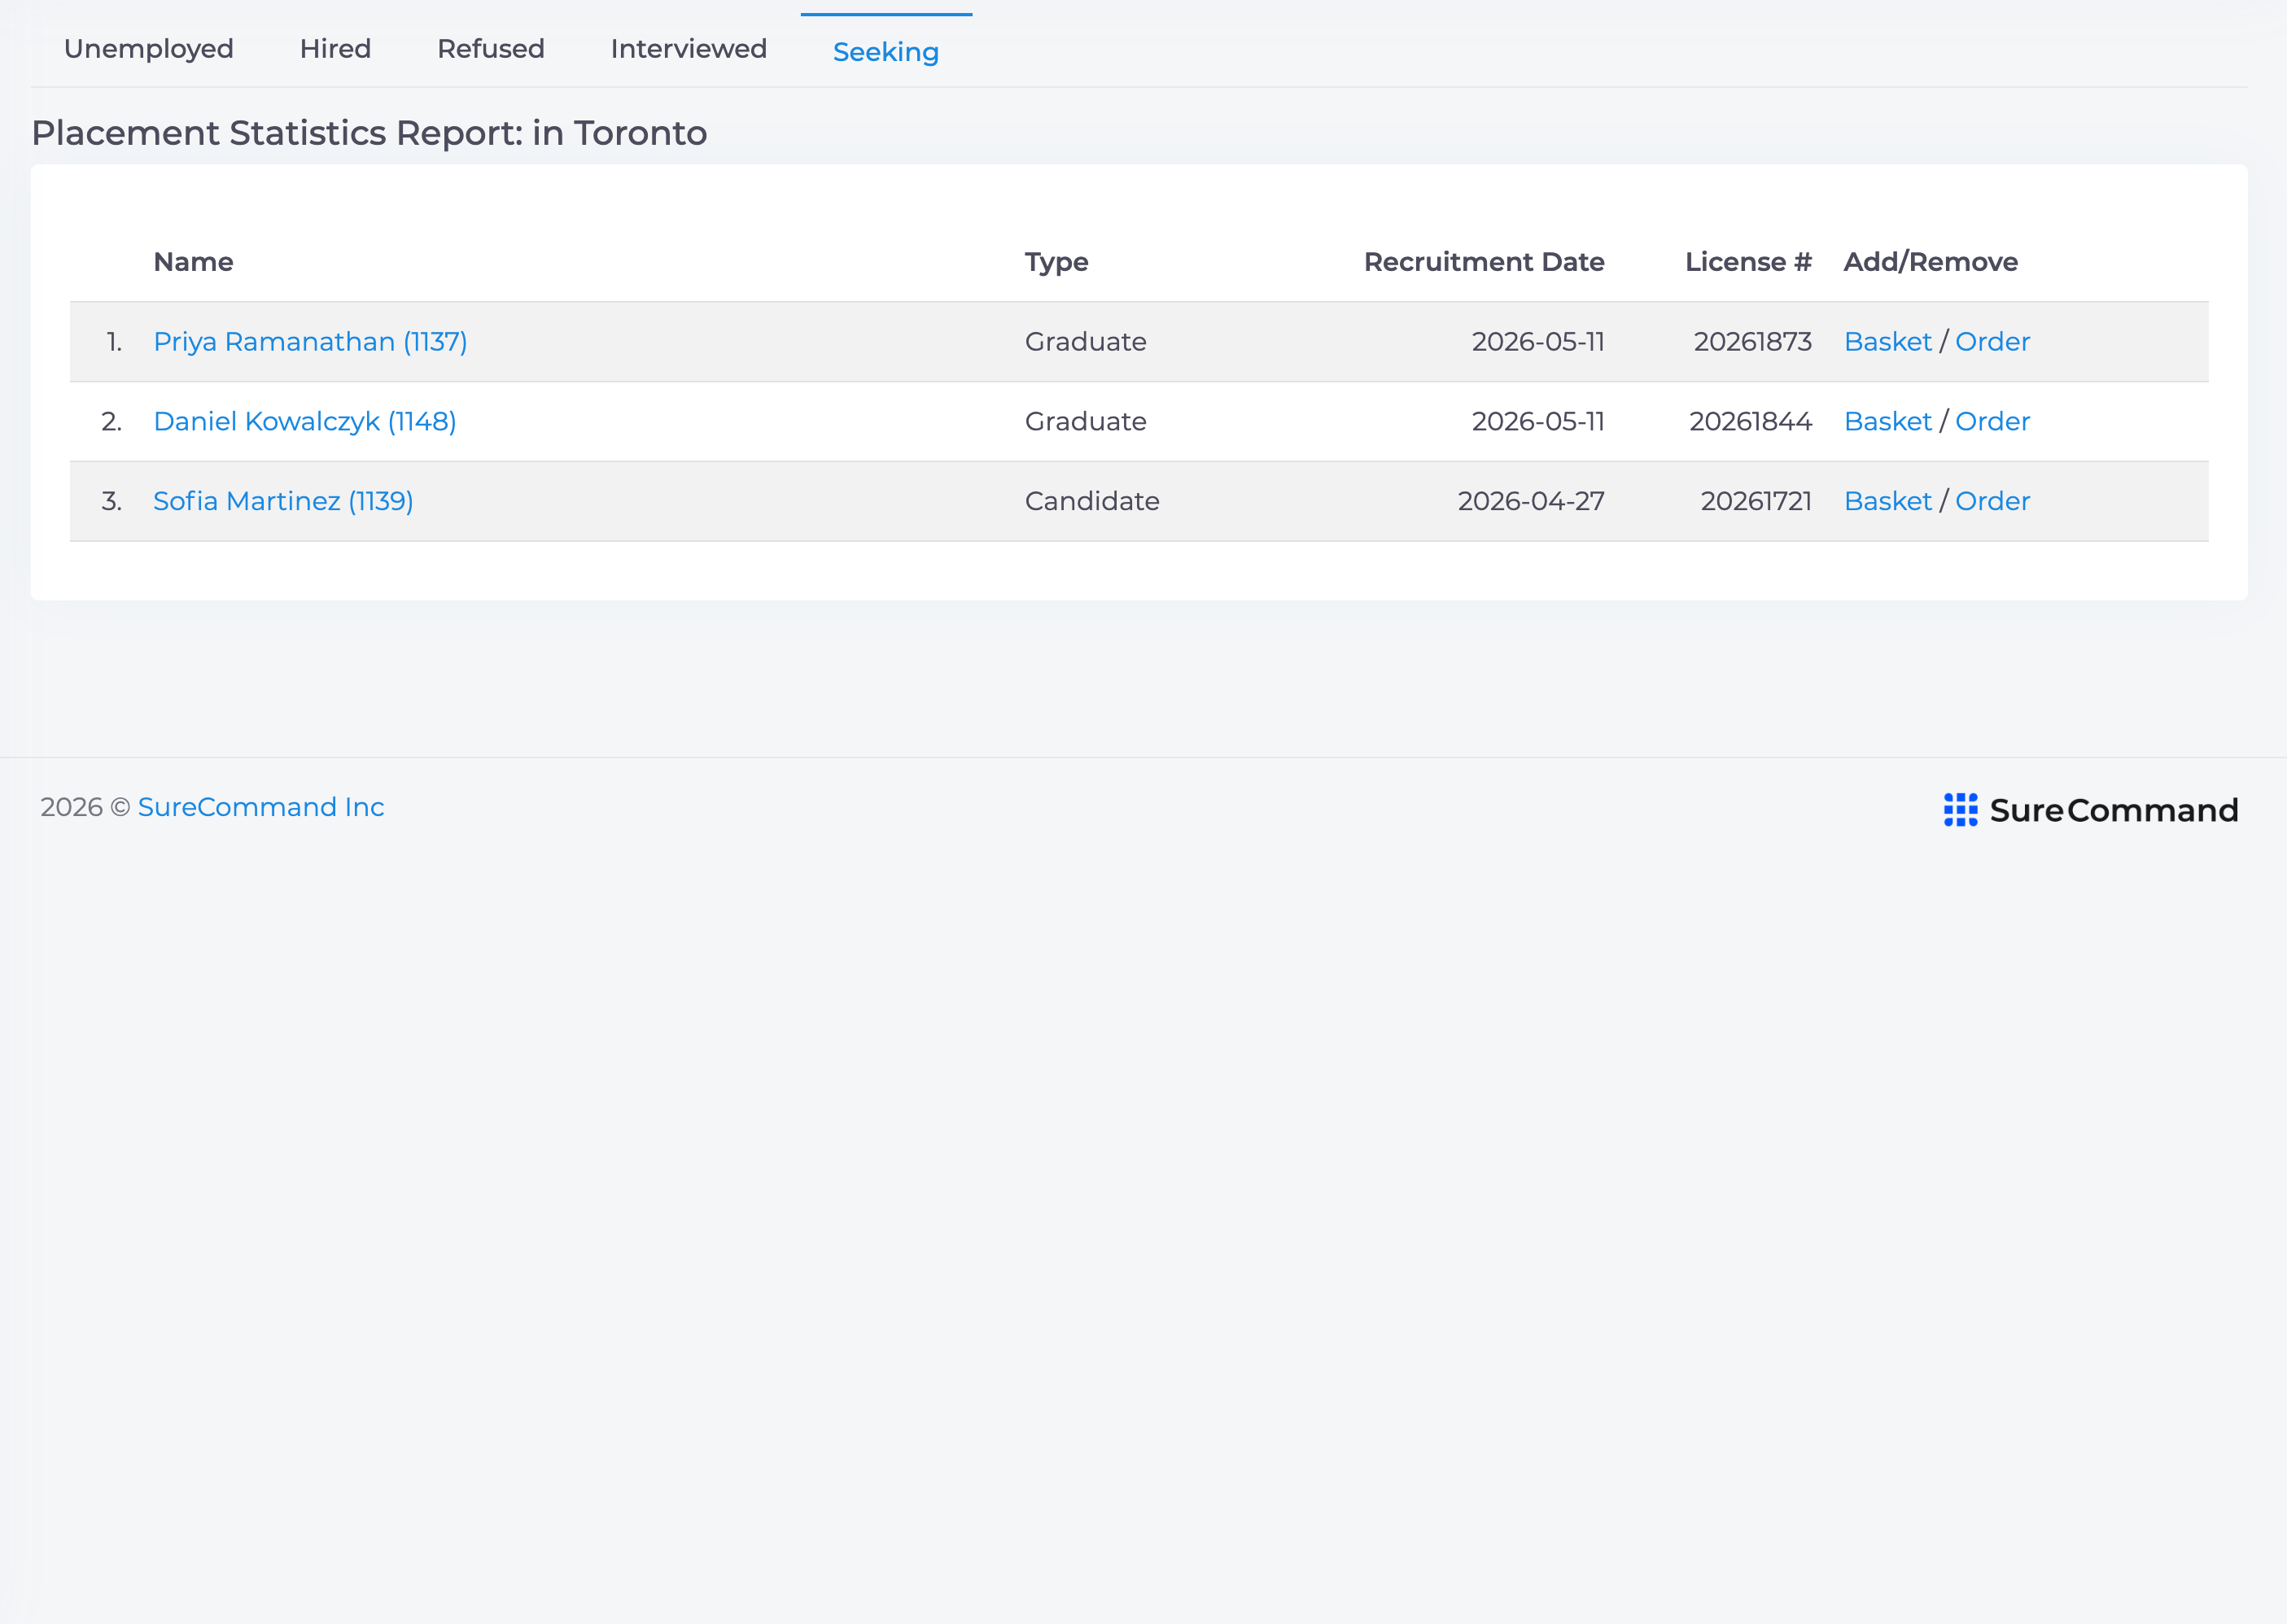Click recruitment date in Daniel Kowalczyk row
2287x1624 pixels.
1537,422
